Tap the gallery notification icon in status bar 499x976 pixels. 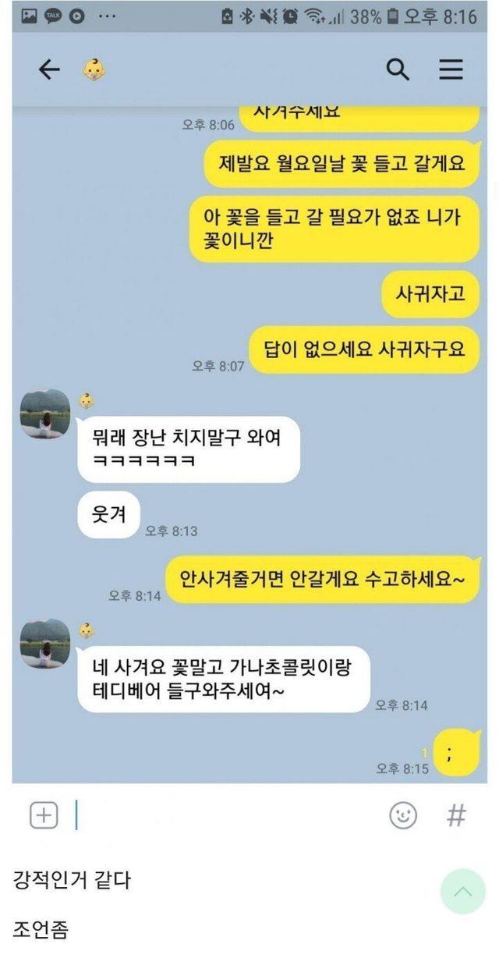(30, 16)
